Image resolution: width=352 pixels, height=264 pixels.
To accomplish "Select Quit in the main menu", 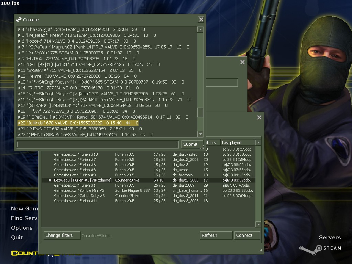I will click(x=17, y=238).
